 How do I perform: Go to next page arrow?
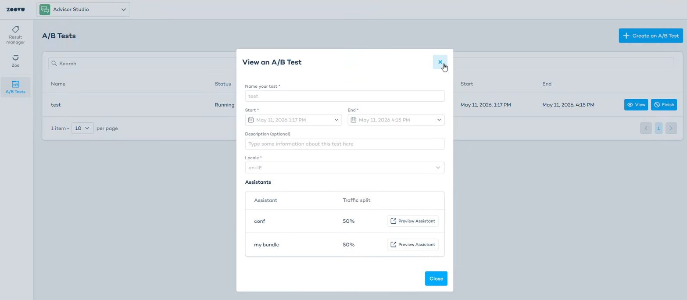click(671, 128)
